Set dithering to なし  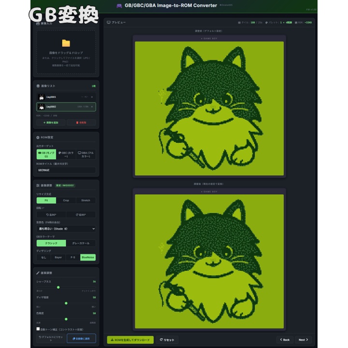click(43, 258)
